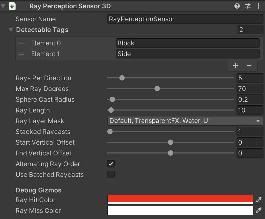Click the Ray Hit Color label
This screenshot has height=219, width=265.
click(35, 200)
